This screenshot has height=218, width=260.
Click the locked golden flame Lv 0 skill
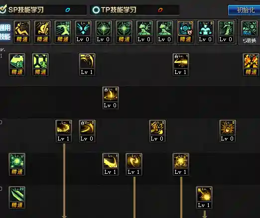click(x=111, y=98)
